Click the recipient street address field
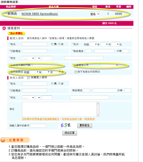The image size is (143, 162). [x=90, y=97]
